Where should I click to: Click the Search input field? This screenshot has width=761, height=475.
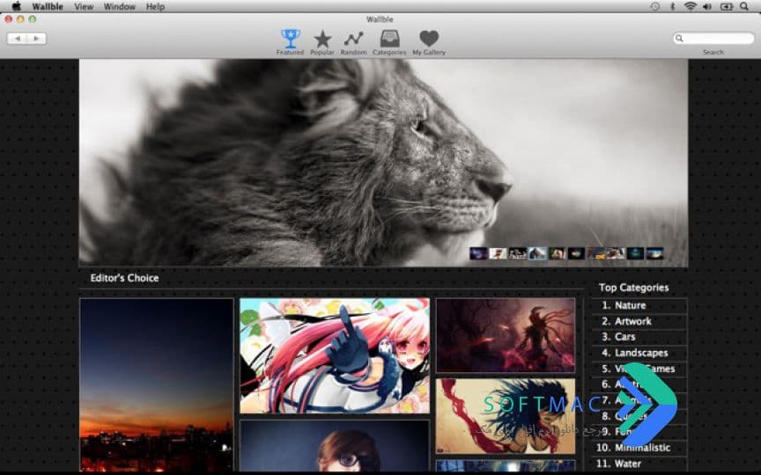pyautogui.click(x=713, y=39)
